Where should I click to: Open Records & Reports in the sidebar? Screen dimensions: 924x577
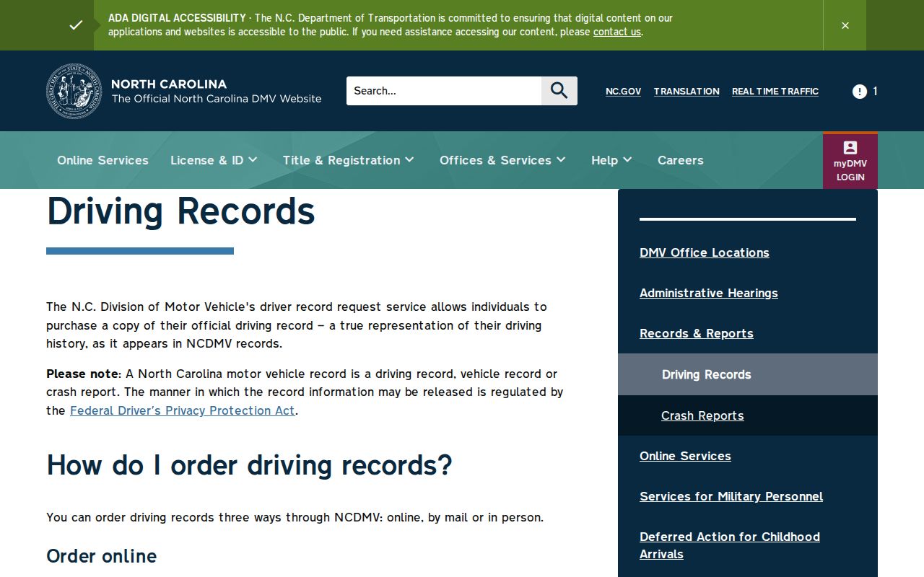697,333
